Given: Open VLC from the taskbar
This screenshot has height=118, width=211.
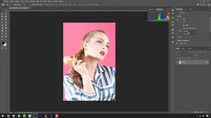Looking at the screenshot, I should coord(46,116).
